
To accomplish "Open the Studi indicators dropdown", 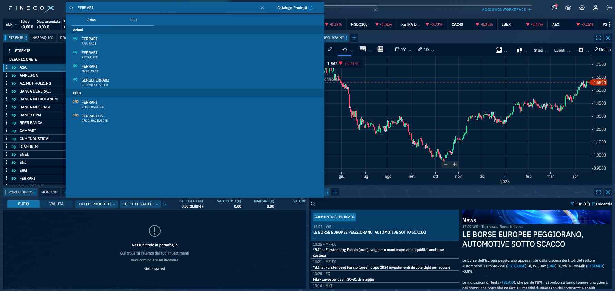I will click(540, 50).
